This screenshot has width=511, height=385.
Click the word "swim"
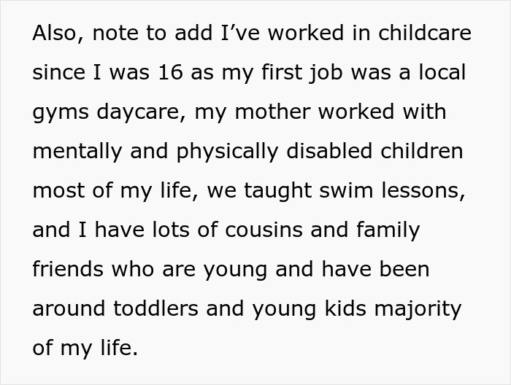tap(336, 192)
